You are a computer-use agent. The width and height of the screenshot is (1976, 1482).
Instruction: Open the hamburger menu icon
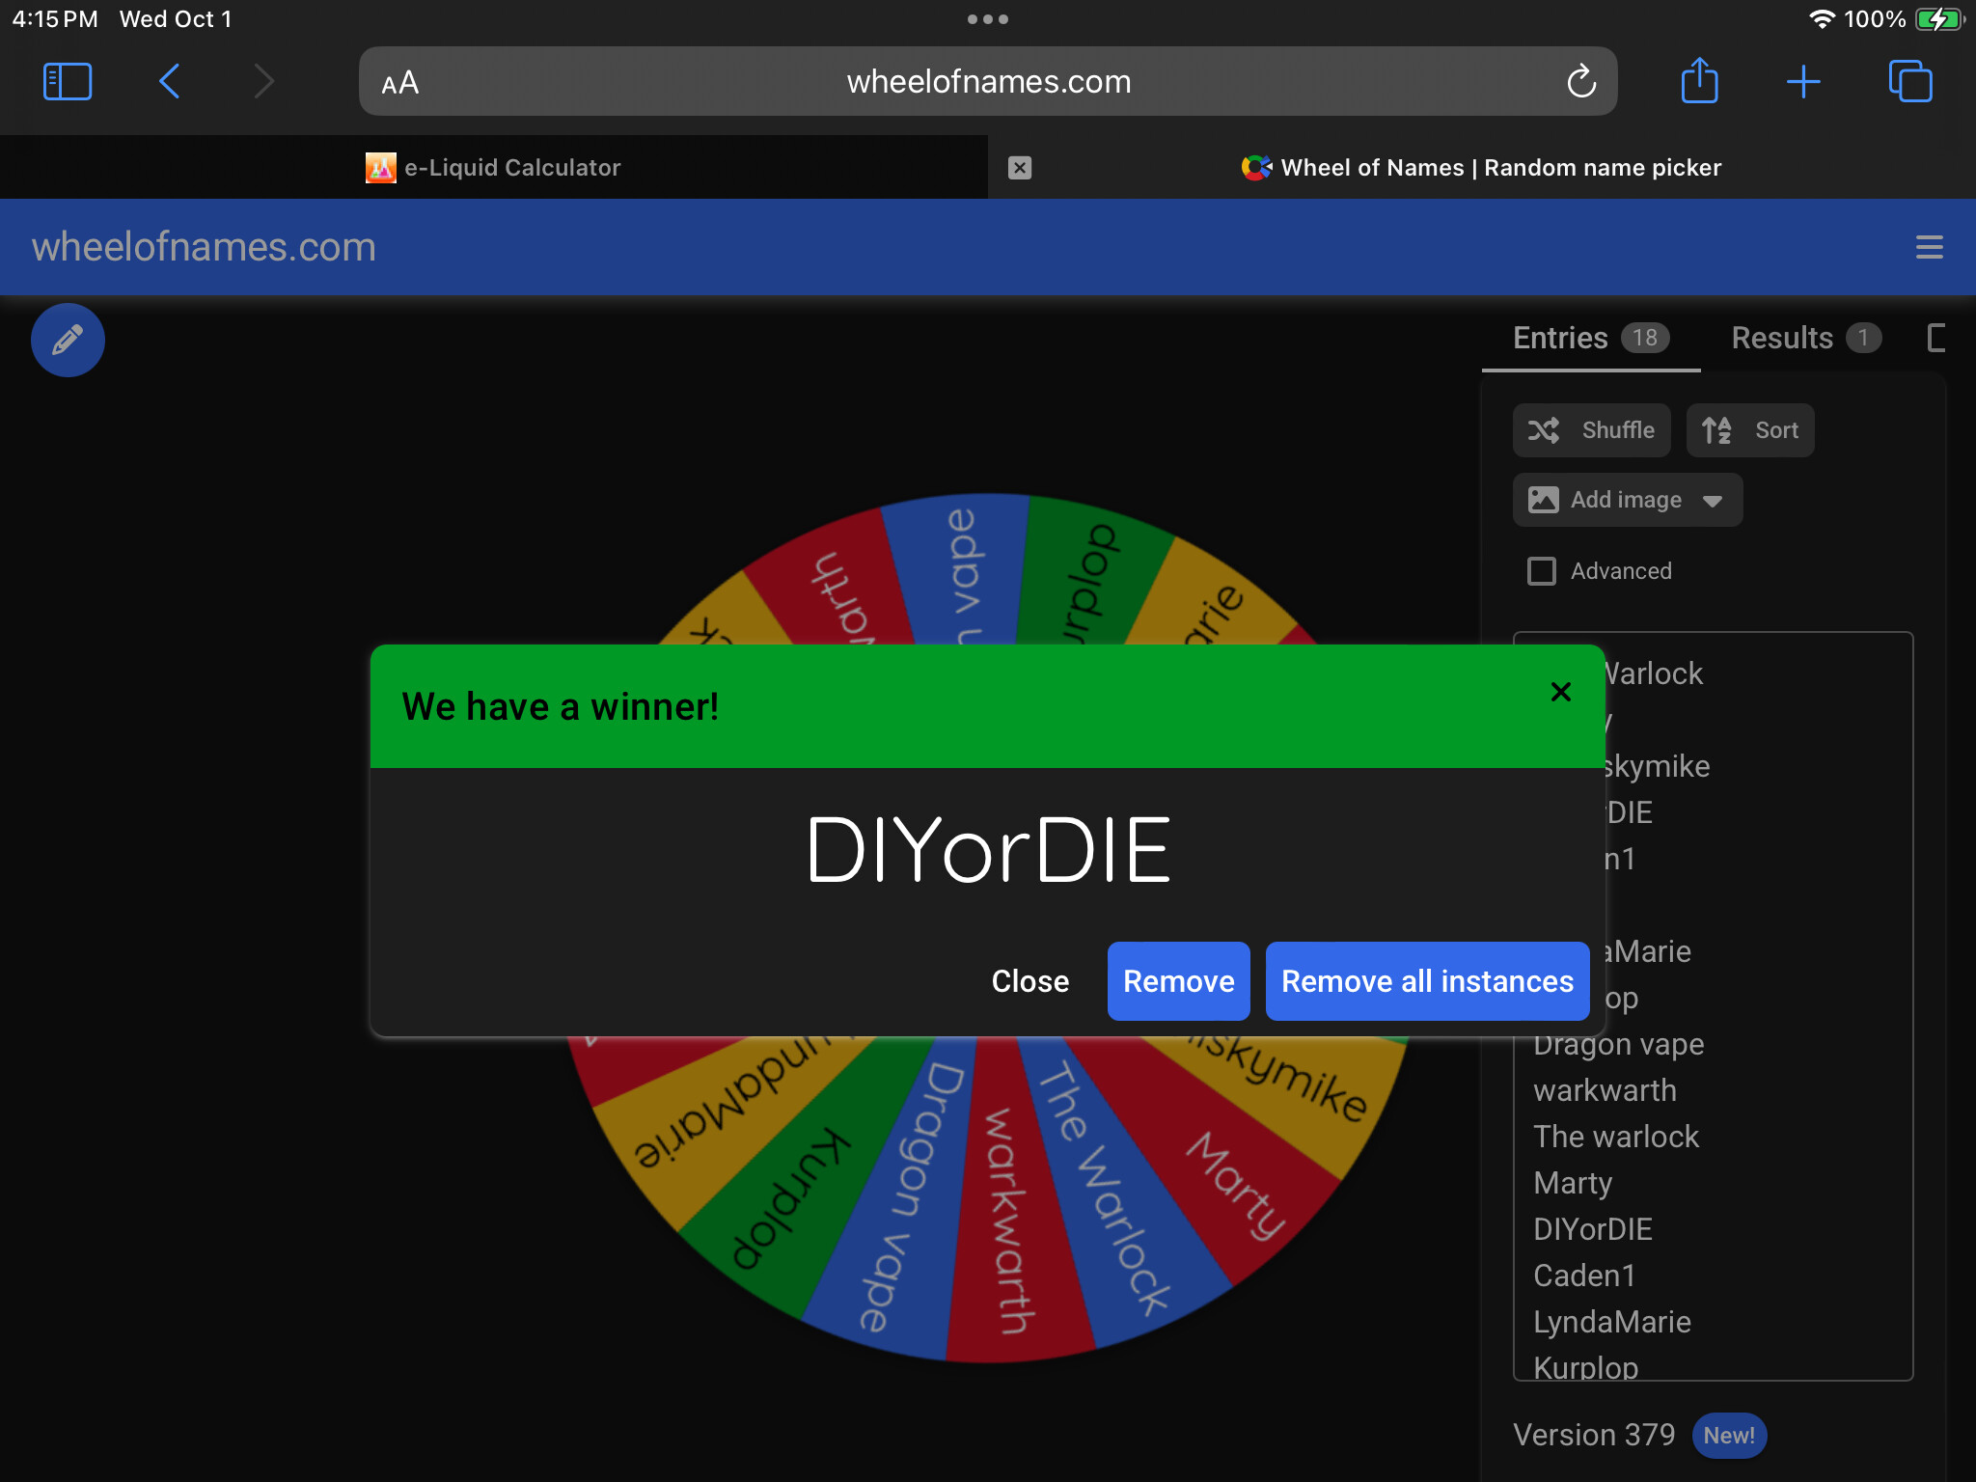point(1929,247)
